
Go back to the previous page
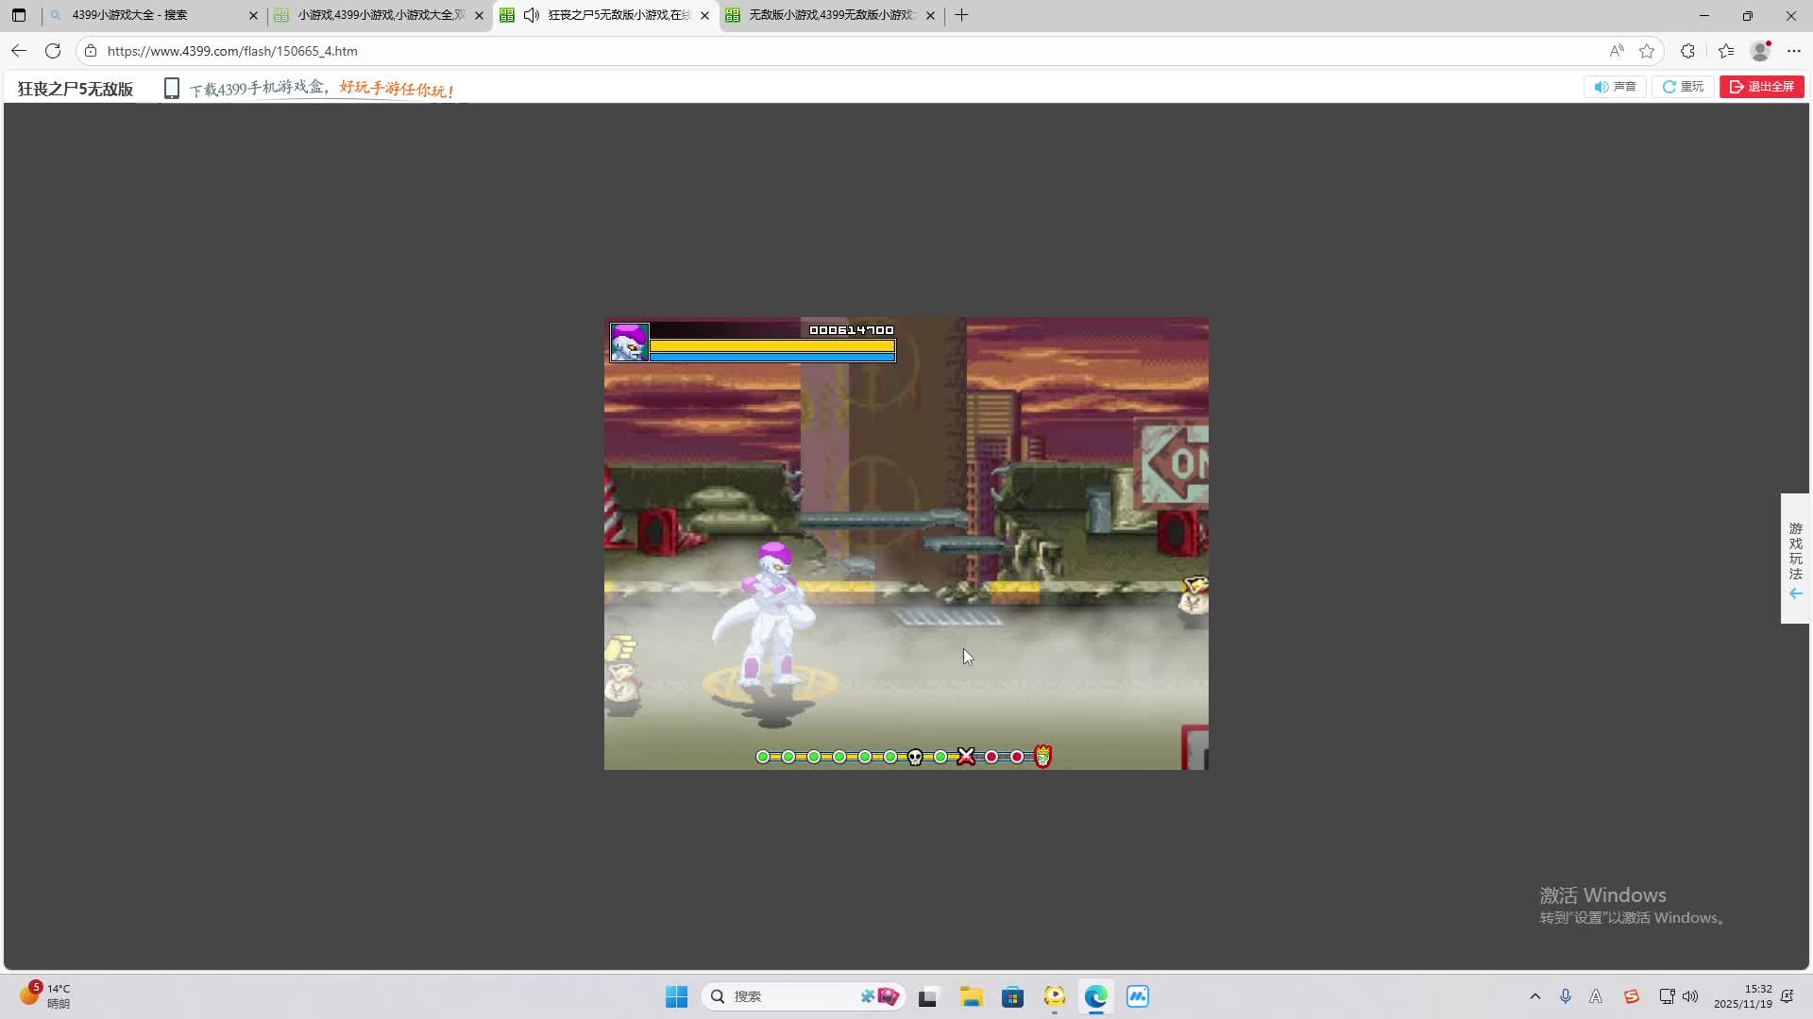pyautogui.click(x=19, y=51)
